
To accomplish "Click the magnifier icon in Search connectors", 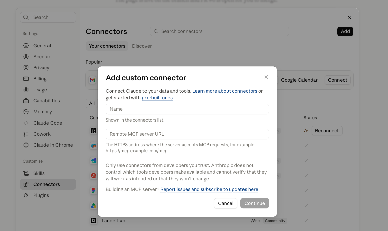I will [156, 31].
